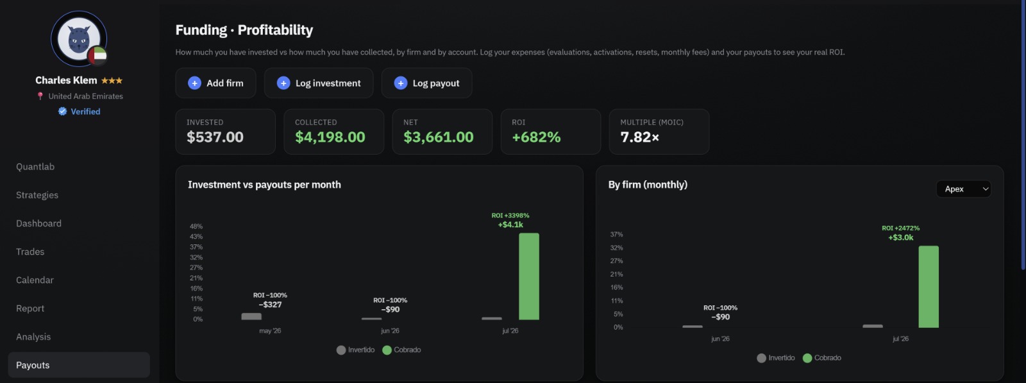Click the page vertical scrollbar
1026x383 pixels.
pyautogui.click(x=1022, y=135)
